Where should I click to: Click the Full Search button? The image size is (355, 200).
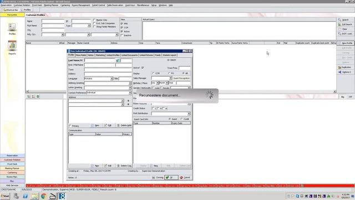[x=345, y=24]
